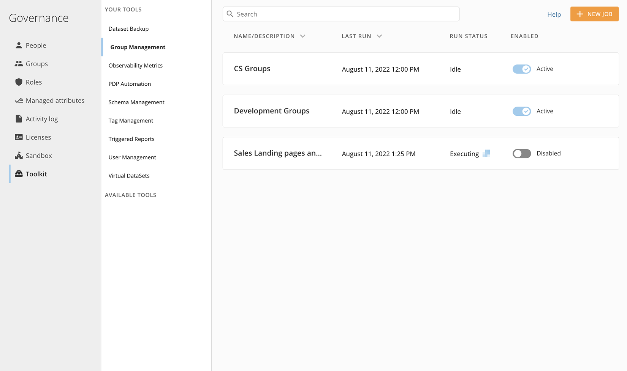Click the Licenses card icon
The image size is (627, 371).
[19, 137]
